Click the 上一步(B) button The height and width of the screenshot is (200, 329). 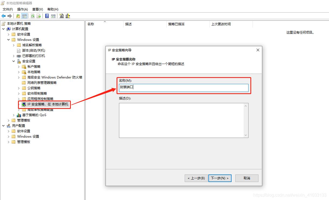[x=196, y=178]
